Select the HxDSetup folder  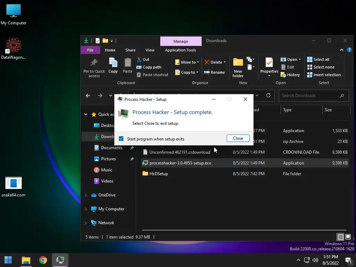[245, 174]
